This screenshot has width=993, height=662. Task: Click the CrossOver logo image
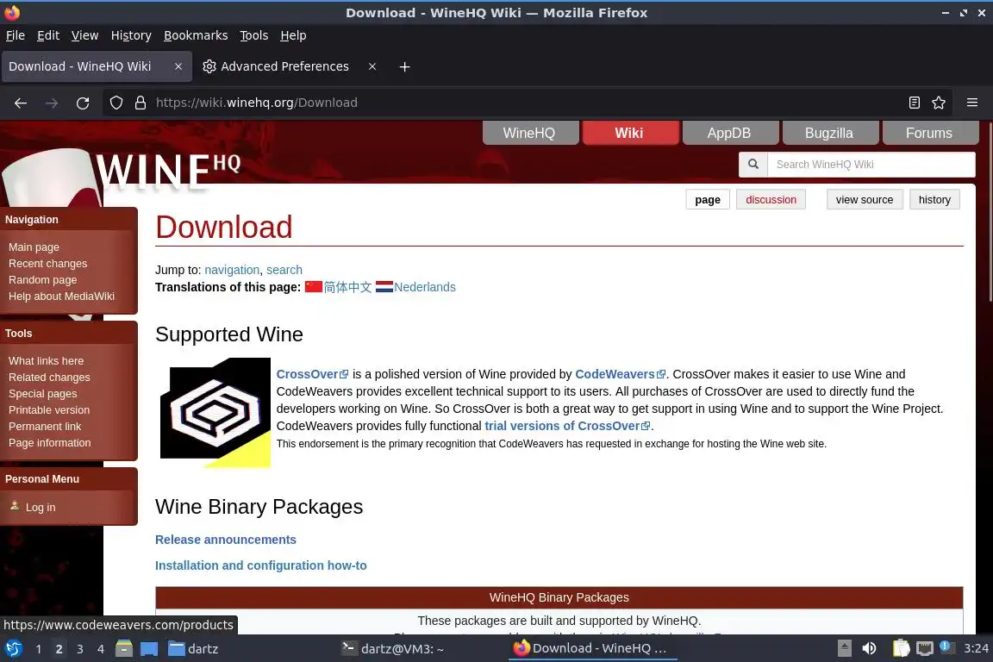coord(215,412)
